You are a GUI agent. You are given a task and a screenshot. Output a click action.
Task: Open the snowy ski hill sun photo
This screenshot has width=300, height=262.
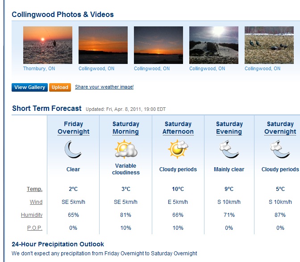pos(214,45)
